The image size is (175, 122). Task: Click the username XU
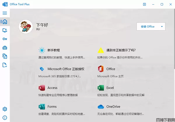[38, 29]
